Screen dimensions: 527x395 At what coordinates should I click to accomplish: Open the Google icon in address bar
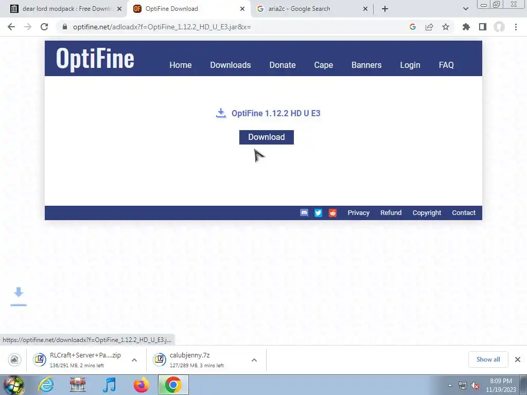(413, 27)
